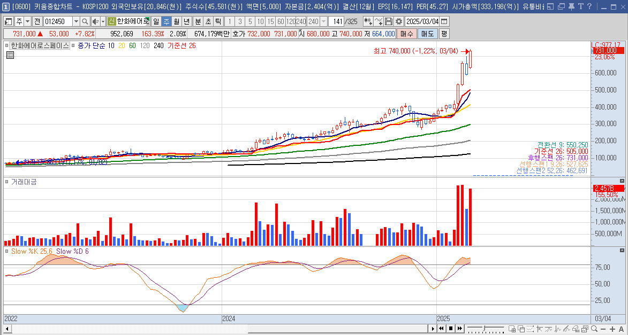Image resolution: width=628 pixels, height=335 pixels.
Task: Click the Slow %K 25,6 indicator label
Action: click(x=32, y=252)
